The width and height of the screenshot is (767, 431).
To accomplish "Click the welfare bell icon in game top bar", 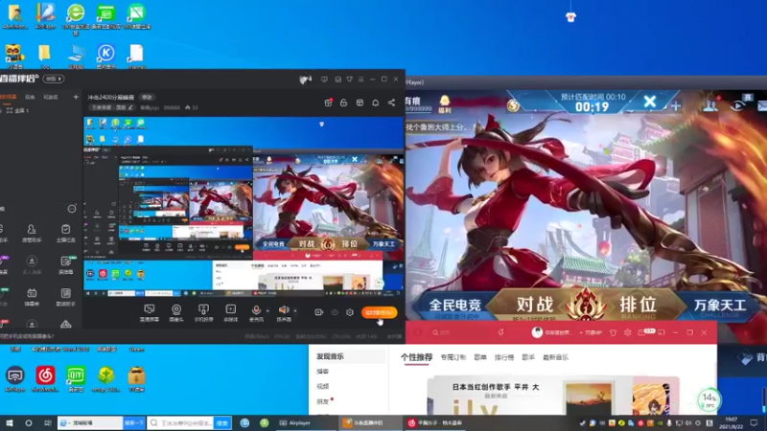I will click(445, 103).
